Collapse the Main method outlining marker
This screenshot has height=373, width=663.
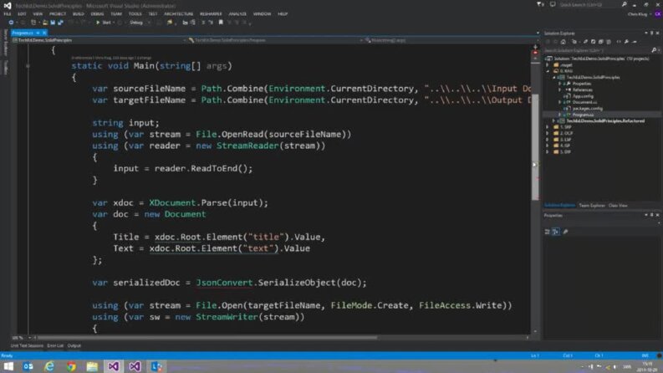28,66
